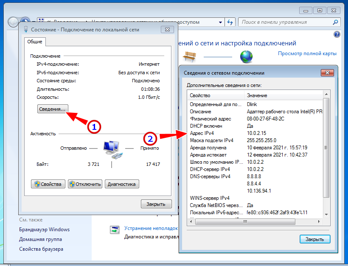Click the Refresh button beside the address bar
Screen dimensions: 348x266
click(230, 22)
